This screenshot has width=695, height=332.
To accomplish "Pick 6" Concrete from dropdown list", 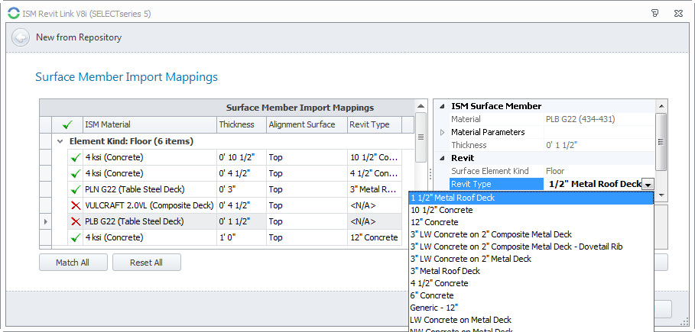I will point(531,295).
